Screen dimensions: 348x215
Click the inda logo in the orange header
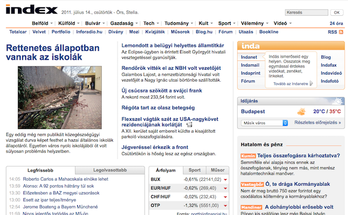click(251, 46)
